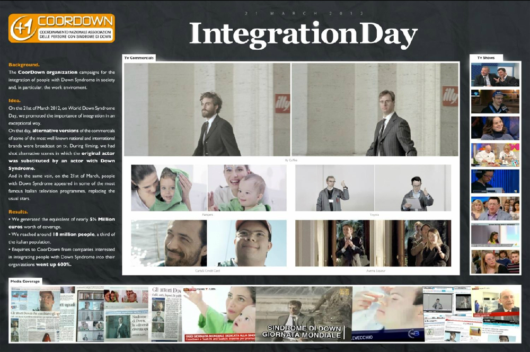Click the Integration Day title
Viewport: 530px width, 352px height.
(x=303, y=35)
